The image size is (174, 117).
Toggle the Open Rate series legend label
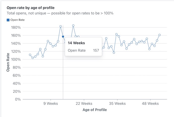(x=18, y=20)
